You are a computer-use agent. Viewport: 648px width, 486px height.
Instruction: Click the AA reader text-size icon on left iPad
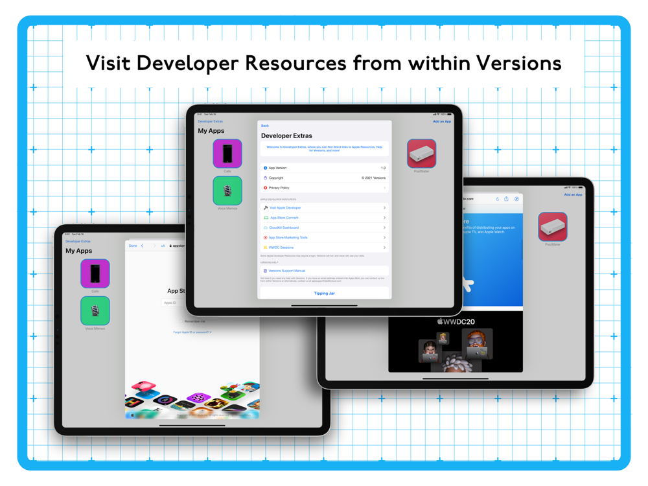point(163,246)
